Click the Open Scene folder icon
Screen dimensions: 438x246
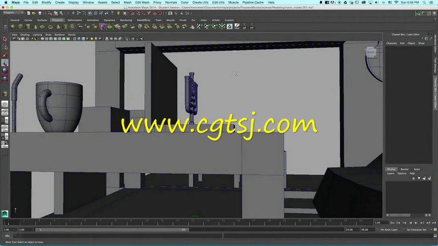[x=34, y=13]
